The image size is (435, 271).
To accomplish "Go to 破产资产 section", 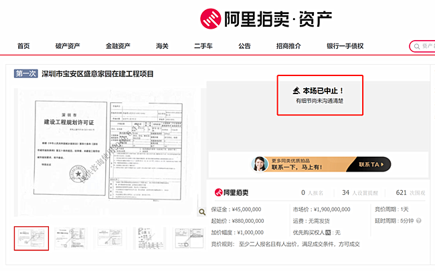I will 68,46.
